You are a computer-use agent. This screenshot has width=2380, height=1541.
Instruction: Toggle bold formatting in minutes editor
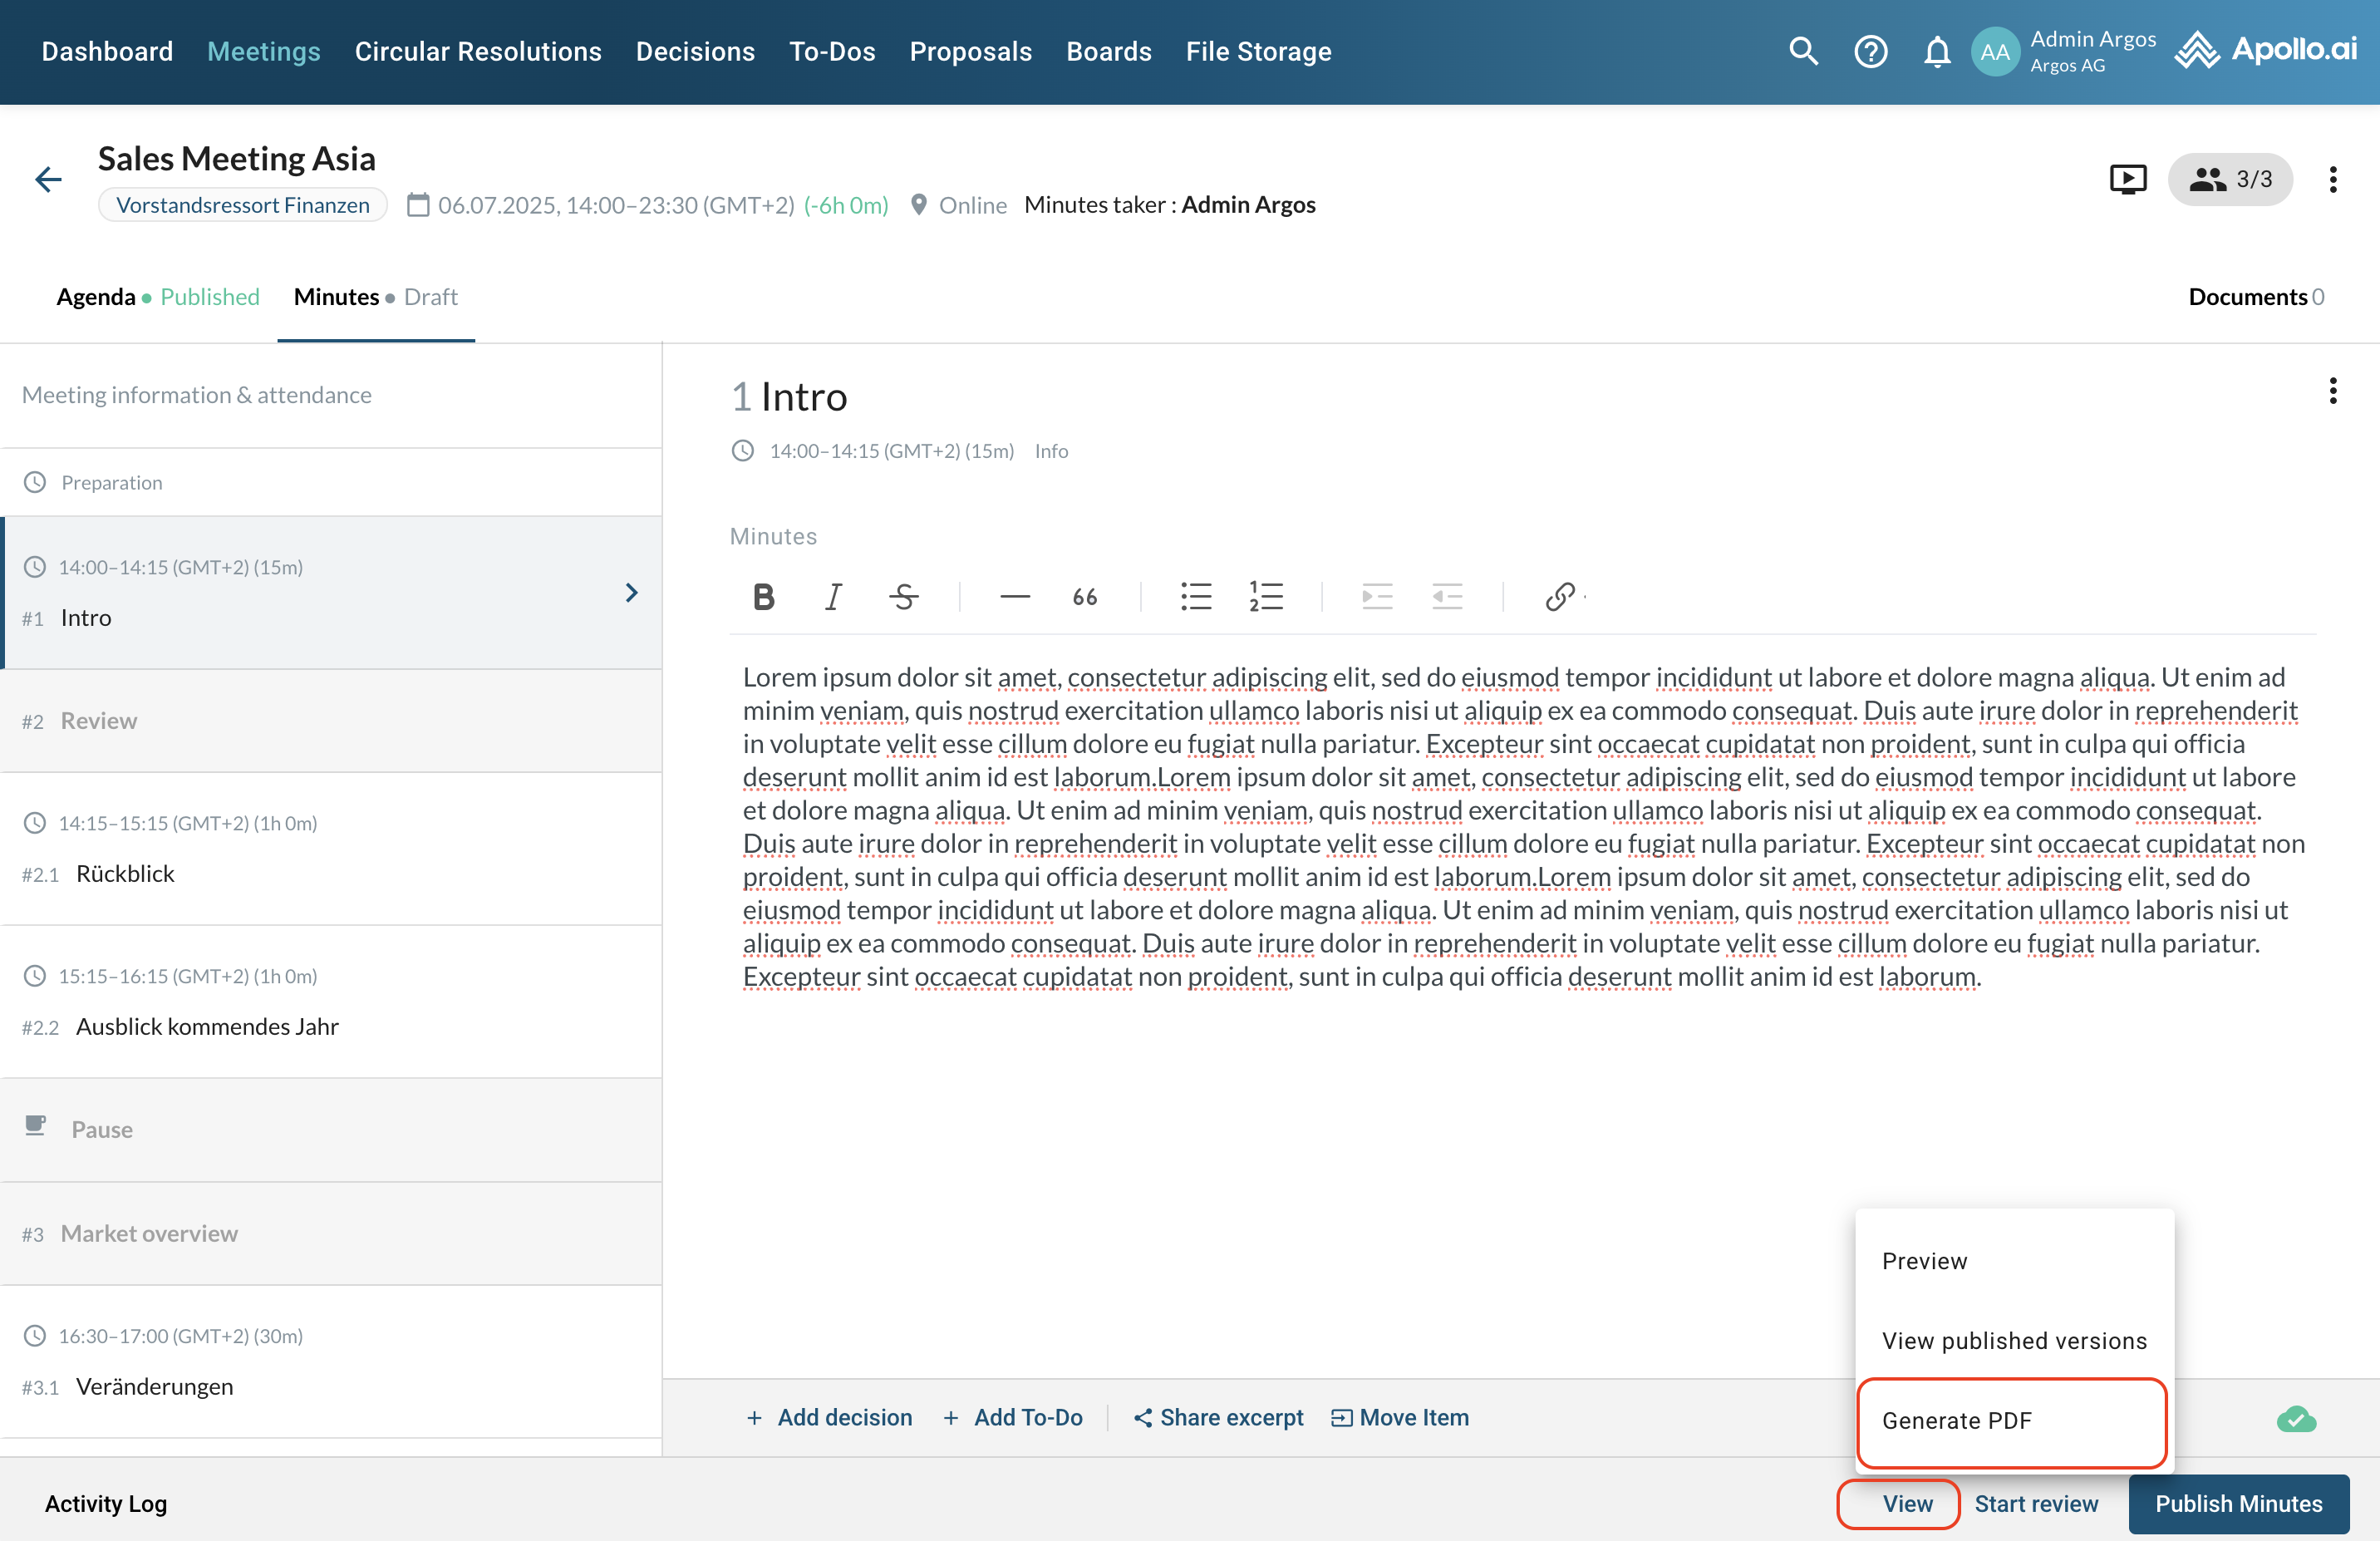763,597
